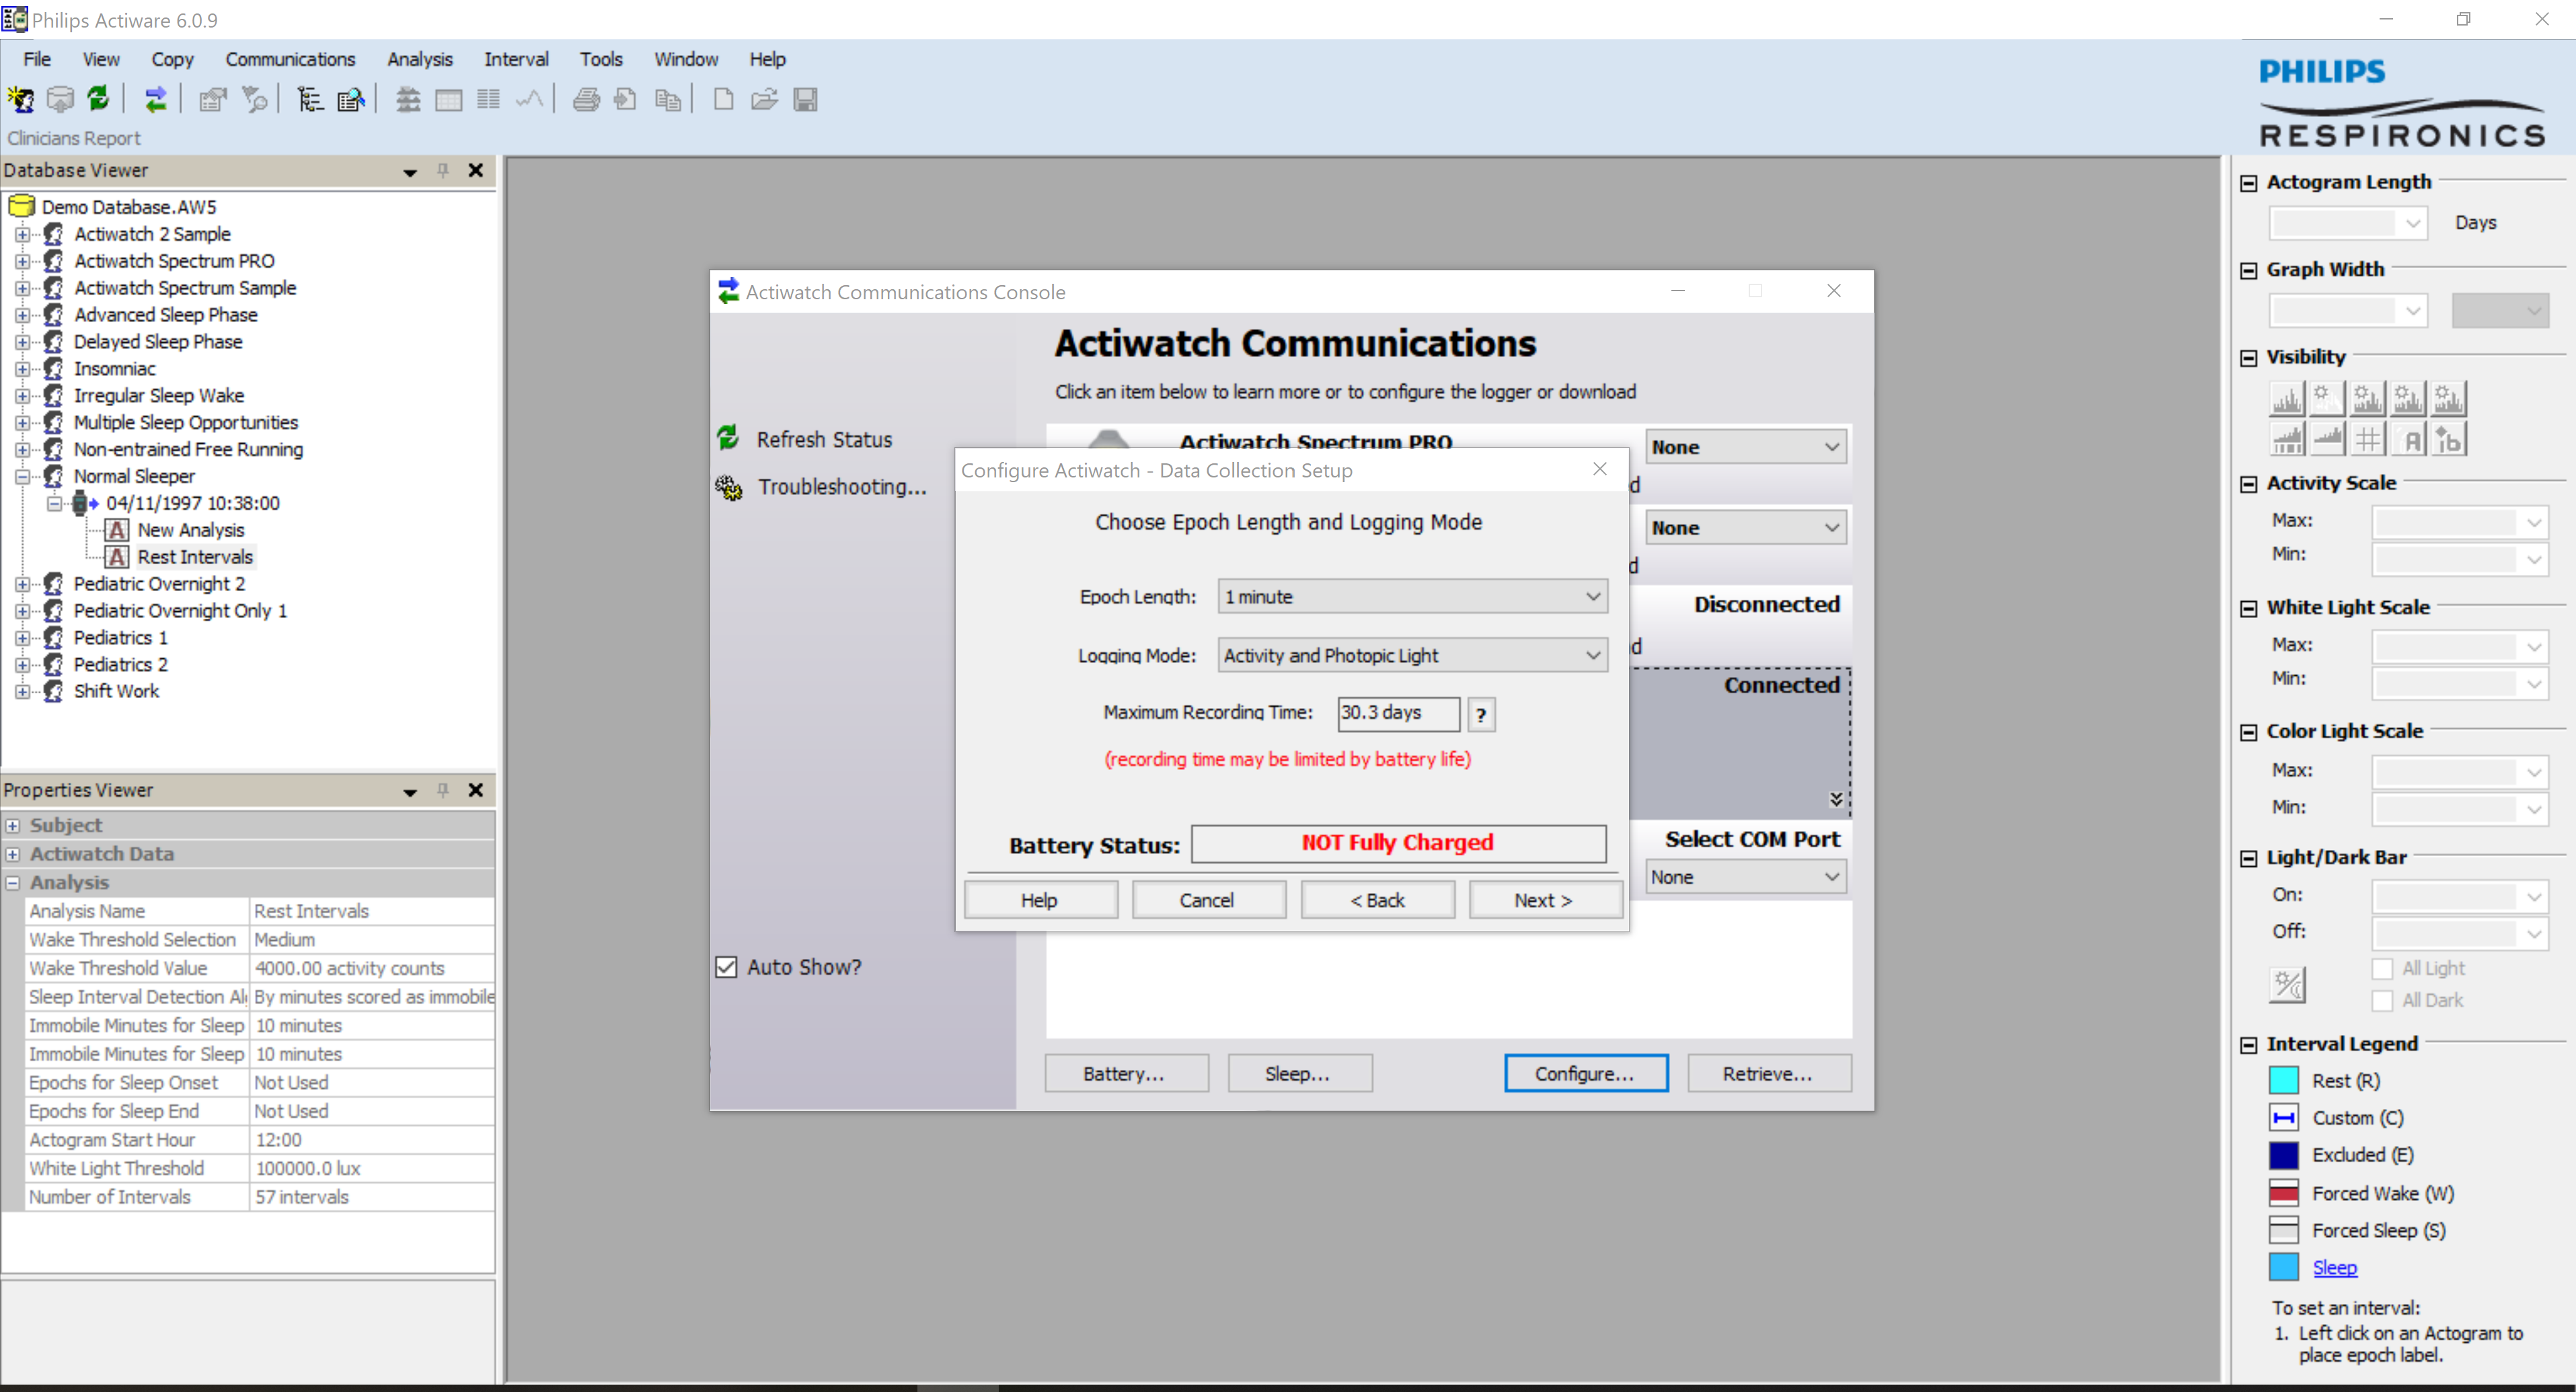Click the database tree viewer toolbar icon
Viewport: 2576px width, 1392px height.
310,99
